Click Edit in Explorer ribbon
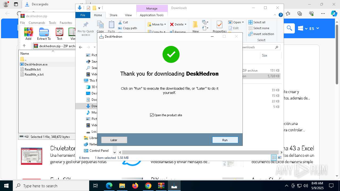 tap(234, 28)
